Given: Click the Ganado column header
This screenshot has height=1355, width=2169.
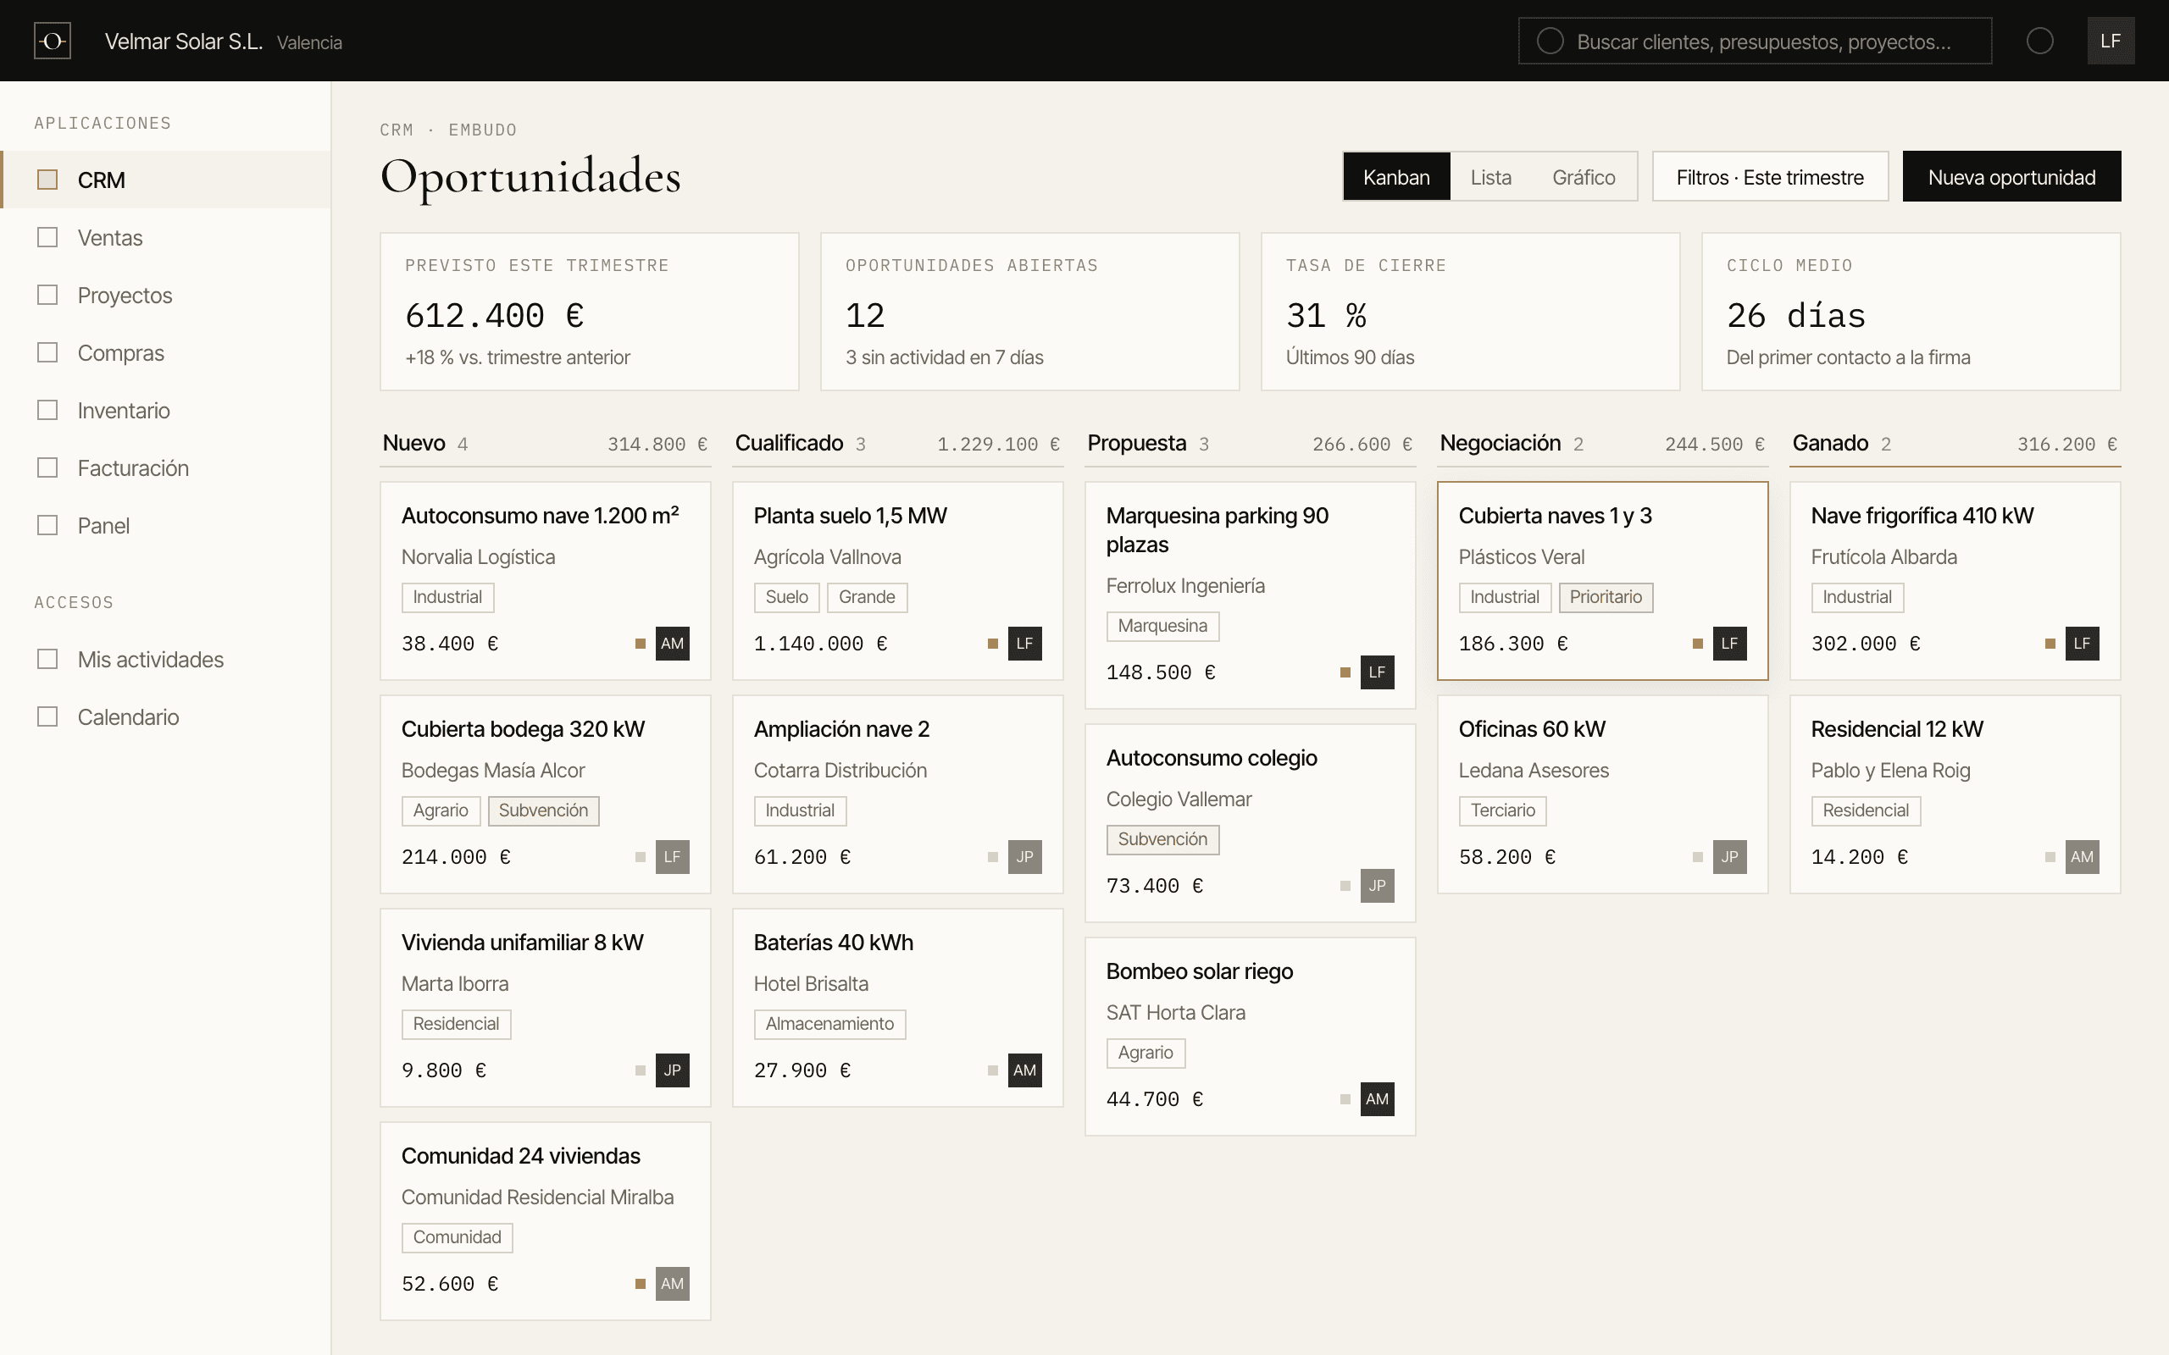Looking at the screenshot, I should (1954, 444).
